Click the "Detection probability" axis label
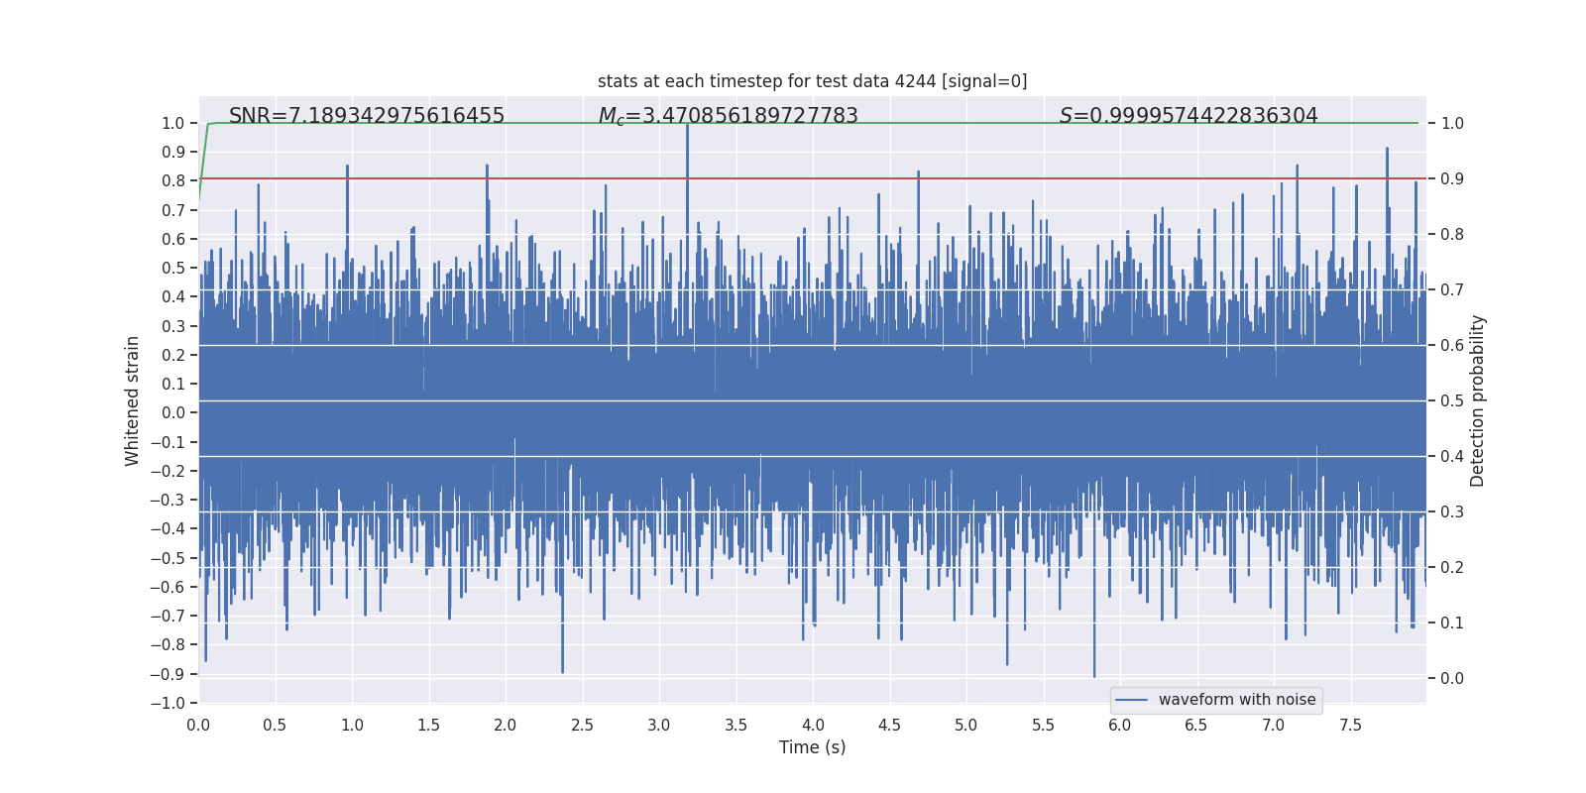Screen dimensions: 1586x793 (x=1478, y=401)
